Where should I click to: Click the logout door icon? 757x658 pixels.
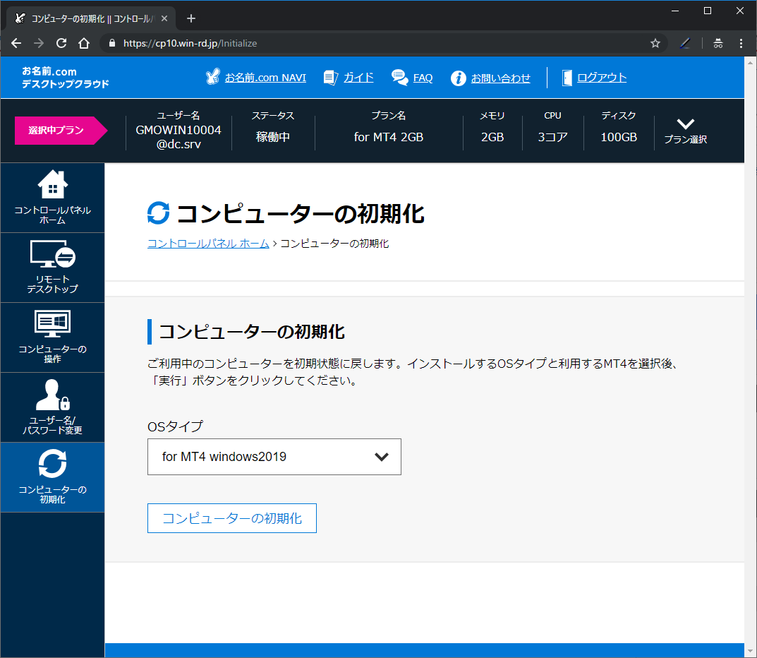[567, 78]
